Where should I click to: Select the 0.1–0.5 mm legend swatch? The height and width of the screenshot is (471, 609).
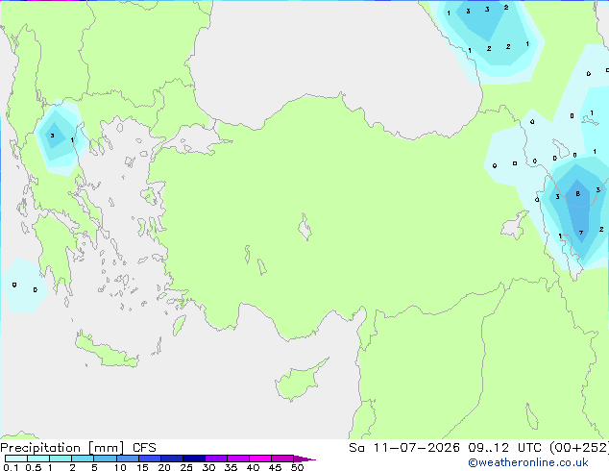16,459
